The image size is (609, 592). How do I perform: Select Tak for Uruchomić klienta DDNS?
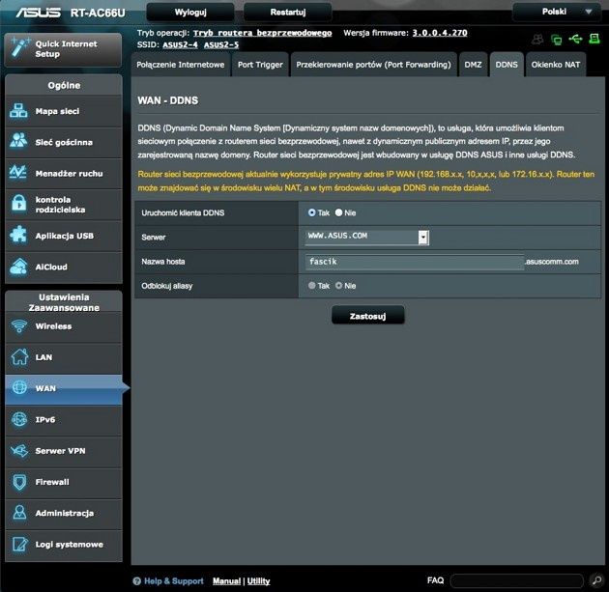311,212
